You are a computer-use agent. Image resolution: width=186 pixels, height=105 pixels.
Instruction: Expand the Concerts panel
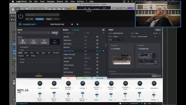coord(39,75)
